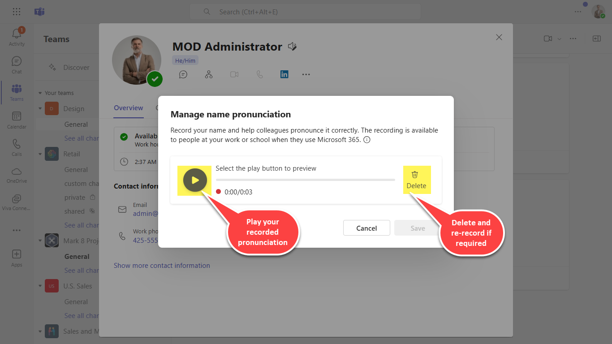Open Calendar in the left rail

tap(17, 120)
